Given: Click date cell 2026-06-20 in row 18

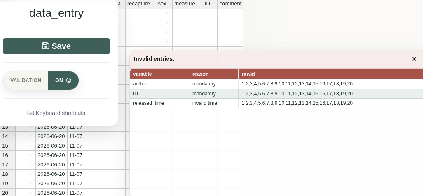Looking at the screenshot, I should (x=51, y=174).
